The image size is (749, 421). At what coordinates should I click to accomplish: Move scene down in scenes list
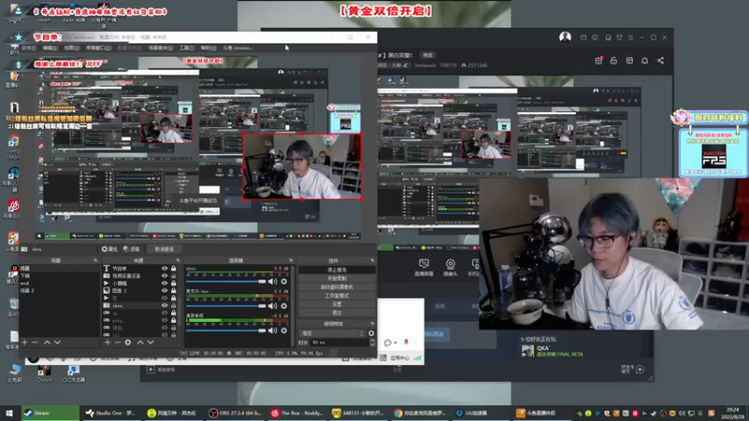pos(57,342)
